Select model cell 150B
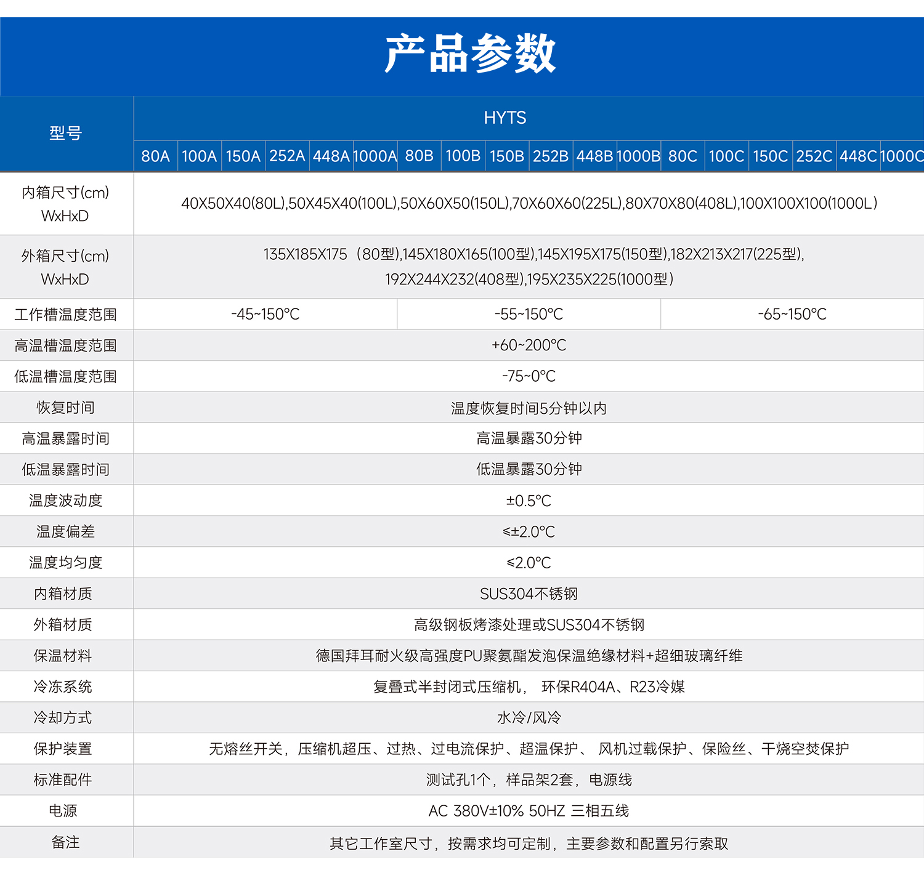This screenshot has width=924, height=870. pos(506,156)
